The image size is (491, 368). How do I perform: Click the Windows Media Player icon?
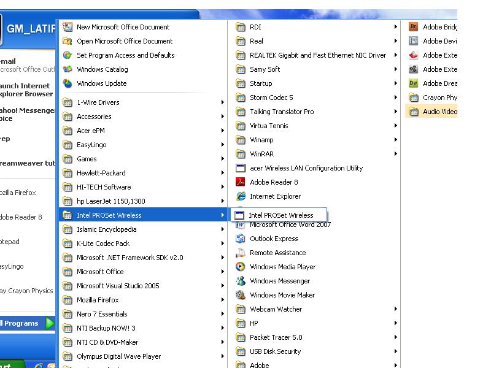pos(241,267)
